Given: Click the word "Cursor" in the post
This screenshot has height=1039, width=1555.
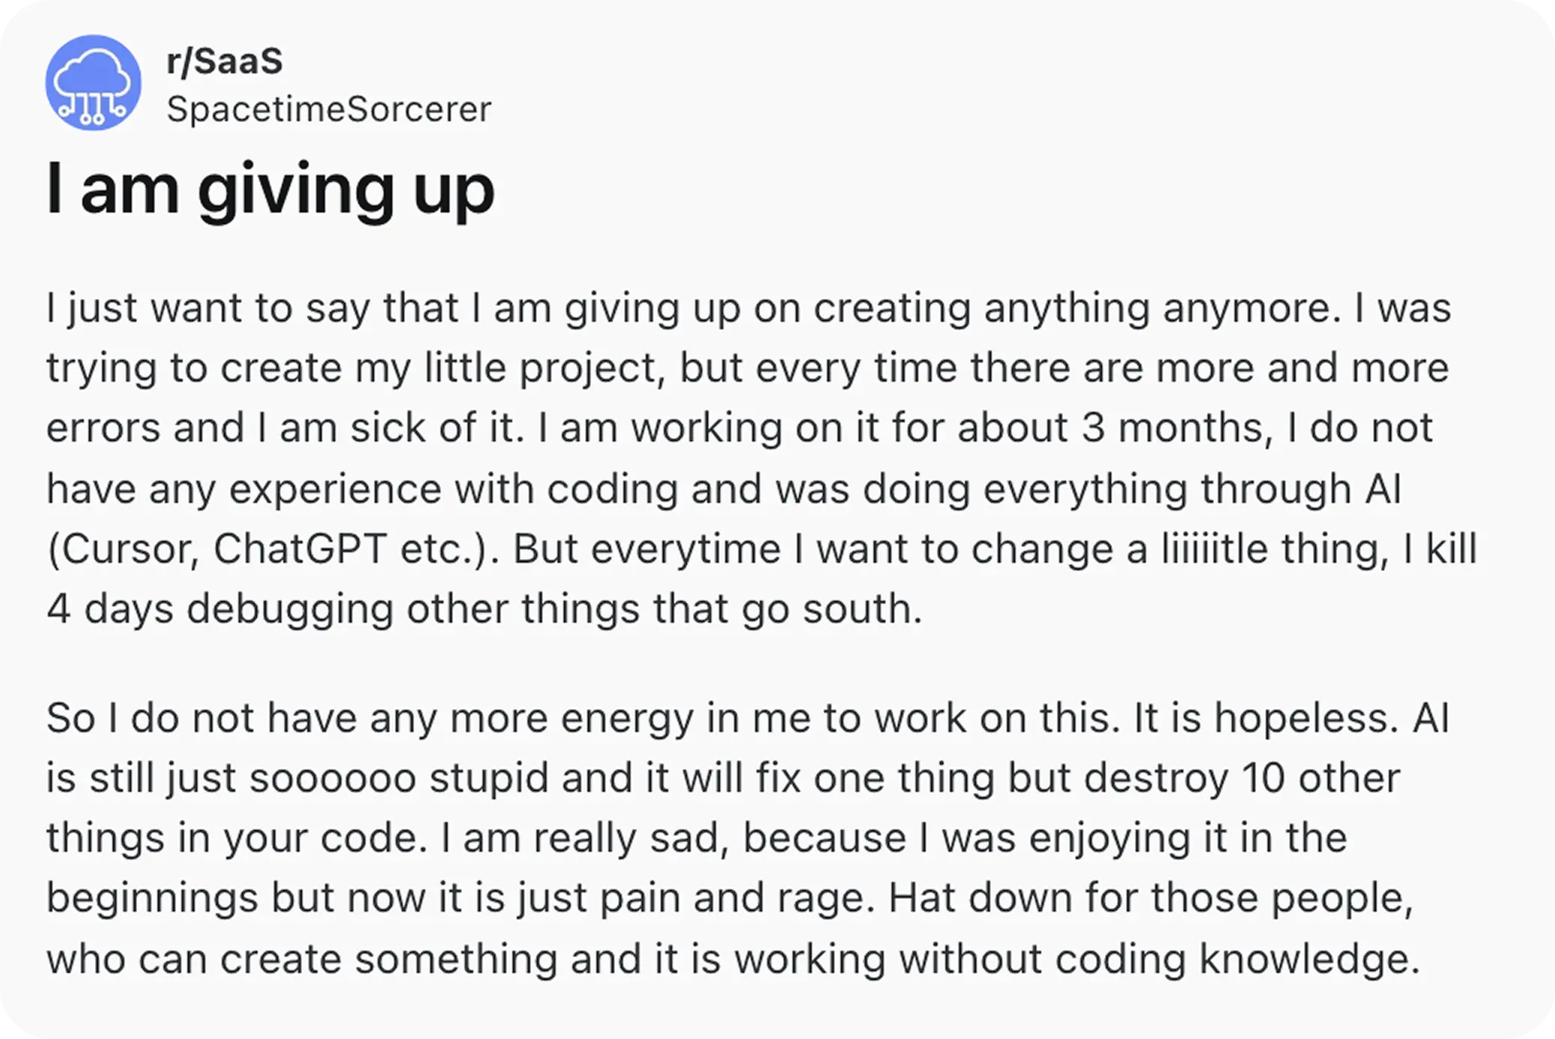Looking at the screenshot, I should [129, 549].
